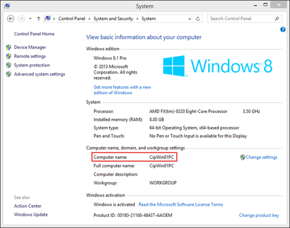Click the WORKGROUP value
This screenshot has height=228, width=290.
point(163,183)
